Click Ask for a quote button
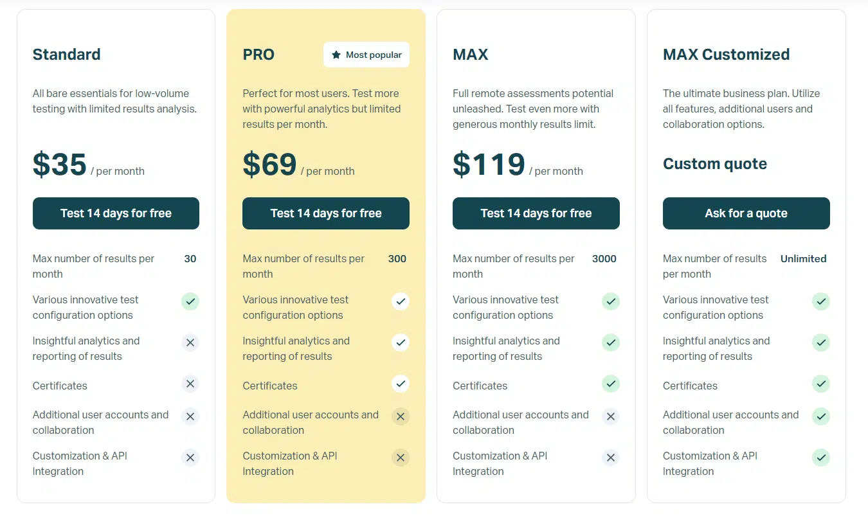 (x=746, y=213)
